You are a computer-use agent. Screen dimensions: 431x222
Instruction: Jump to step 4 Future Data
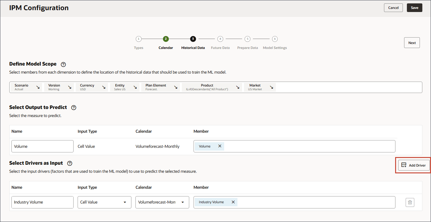[220, 39]
